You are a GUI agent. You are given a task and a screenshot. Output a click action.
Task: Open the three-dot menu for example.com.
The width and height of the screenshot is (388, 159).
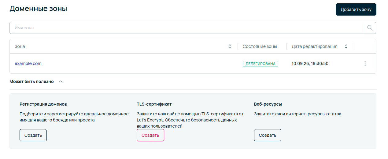[365, 63]
